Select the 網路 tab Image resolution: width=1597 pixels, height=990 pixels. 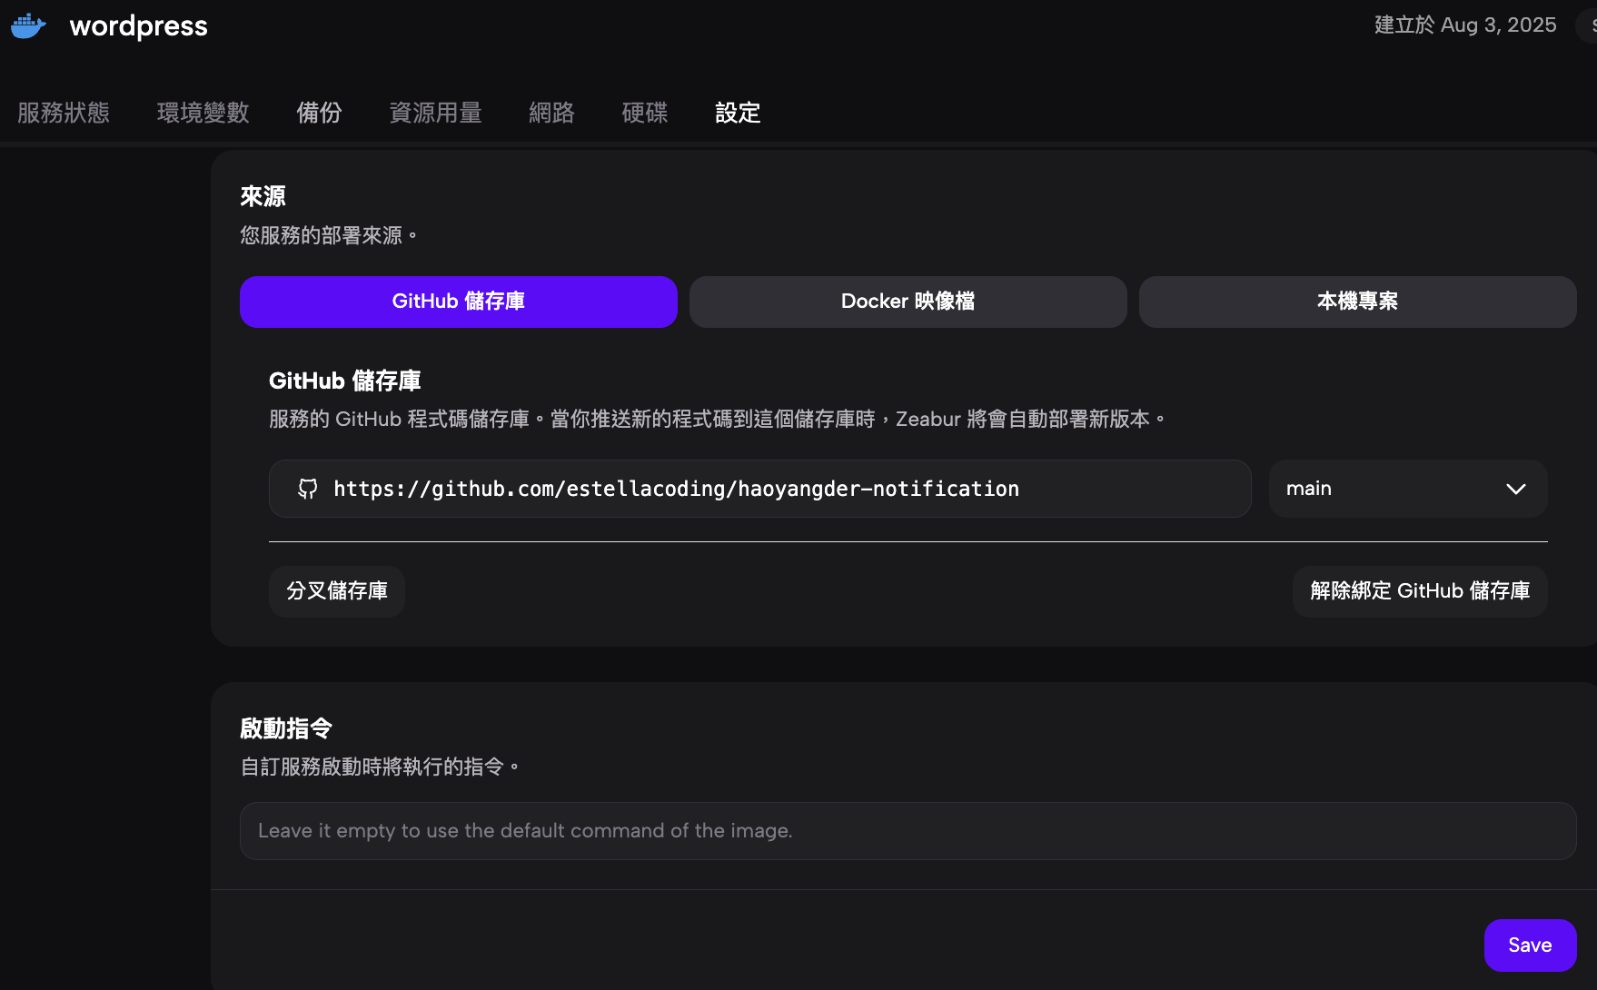(x=552, y=113)
